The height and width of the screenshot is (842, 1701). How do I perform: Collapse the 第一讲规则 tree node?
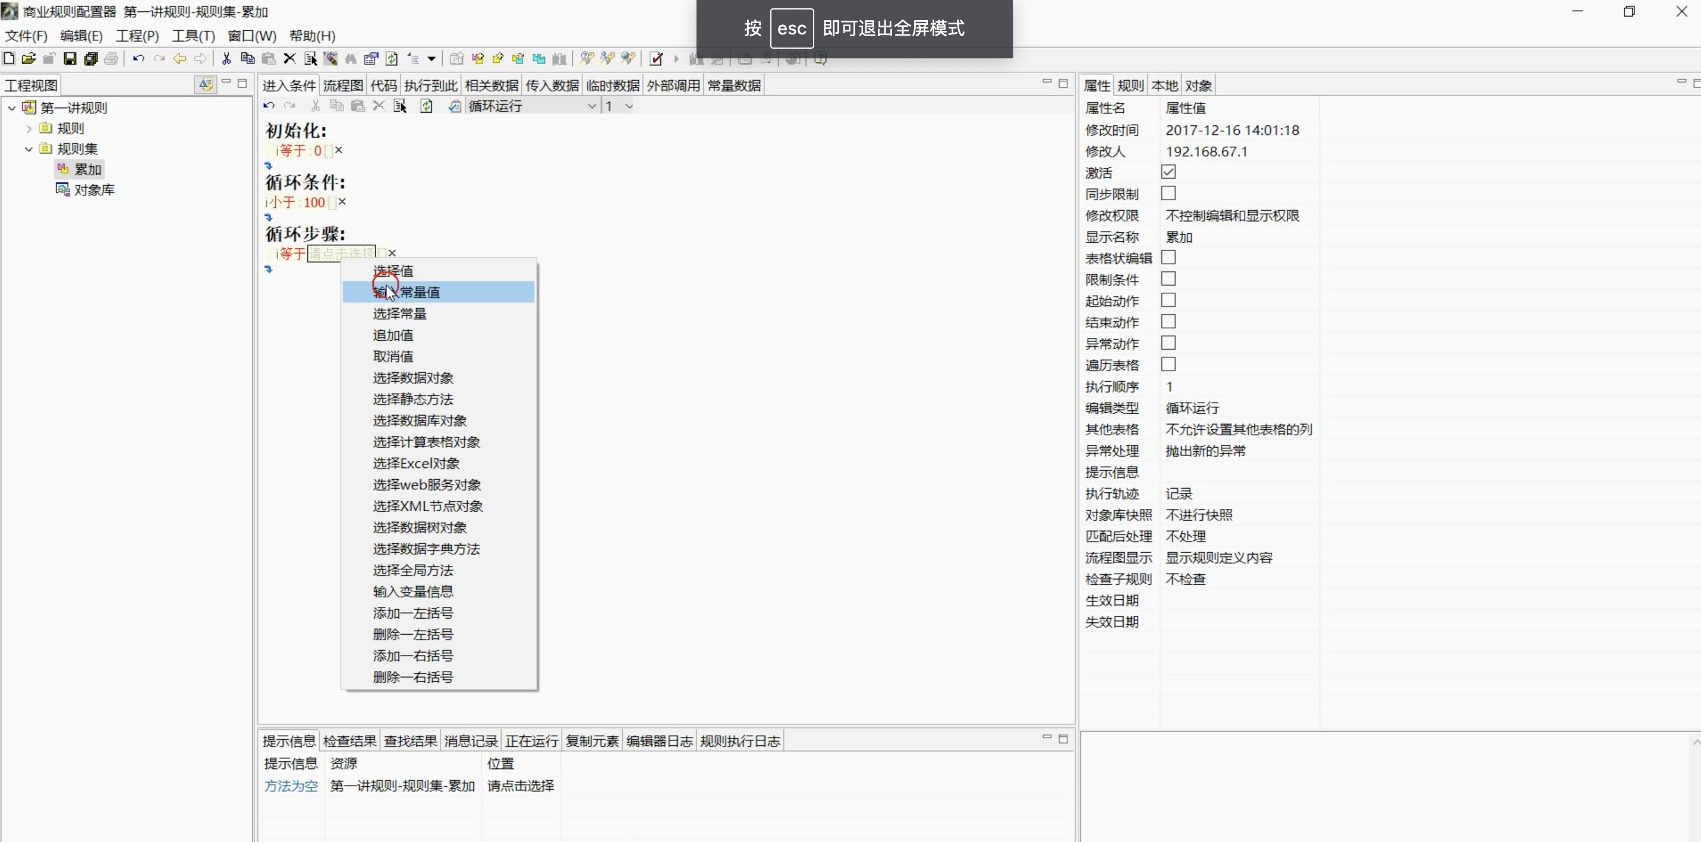(12, 107)
